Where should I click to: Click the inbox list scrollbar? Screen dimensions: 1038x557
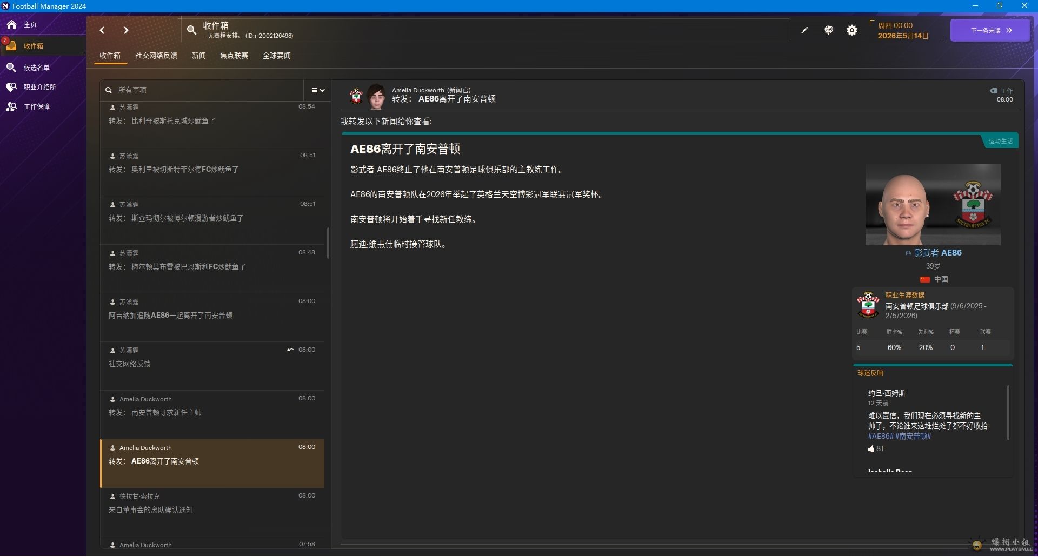click(x=328, y=243)
